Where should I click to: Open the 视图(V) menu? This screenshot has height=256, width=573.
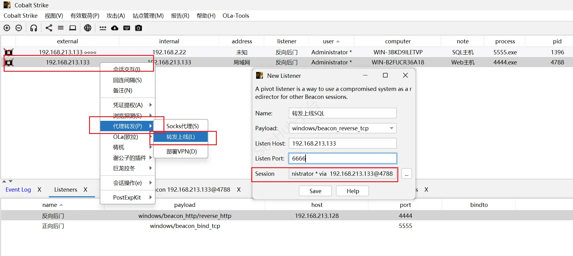pyautogui.click(x=54, y=16)
